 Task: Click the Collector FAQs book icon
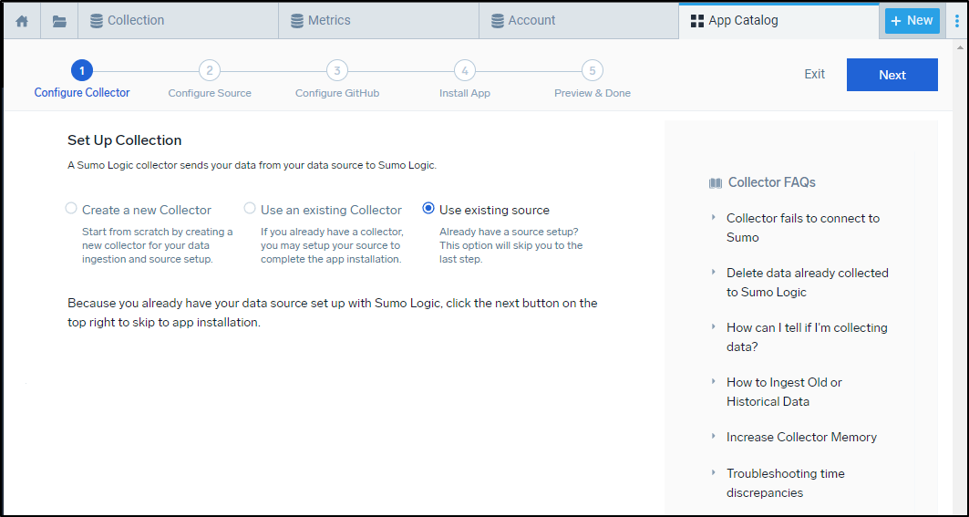pyautogui.click(x=716, y=183)
